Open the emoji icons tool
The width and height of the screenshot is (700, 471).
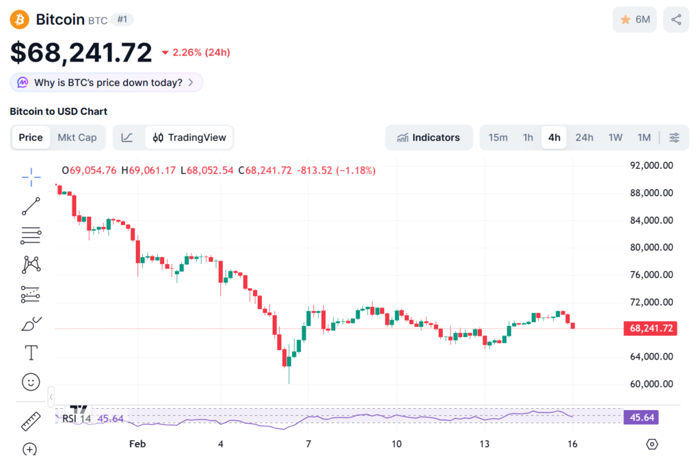31,381
